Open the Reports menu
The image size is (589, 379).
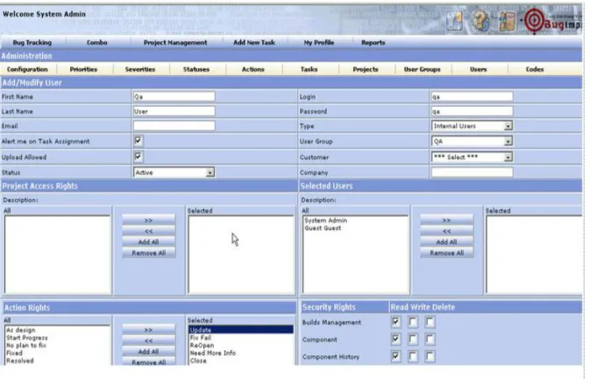(x=373, y=42)
